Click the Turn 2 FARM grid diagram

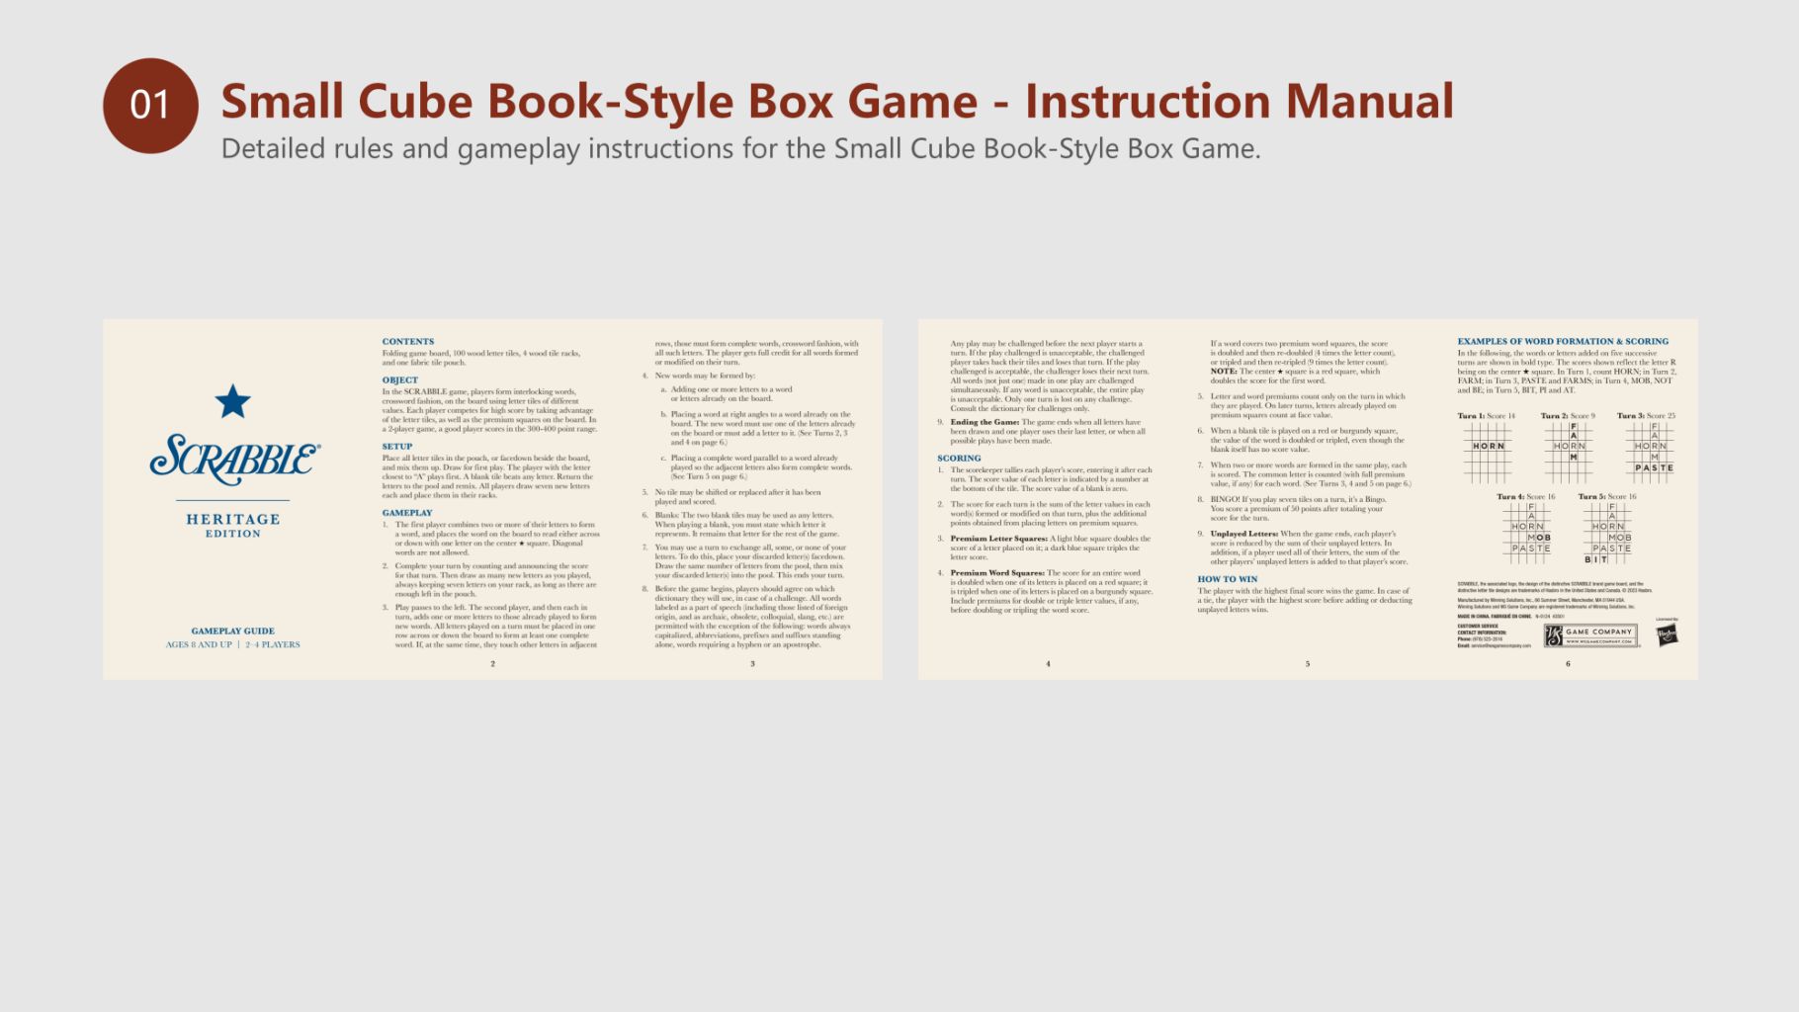click(1570, 451)
